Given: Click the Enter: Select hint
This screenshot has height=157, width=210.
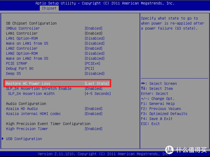Looking at the screenshot, I should (155, 94).
